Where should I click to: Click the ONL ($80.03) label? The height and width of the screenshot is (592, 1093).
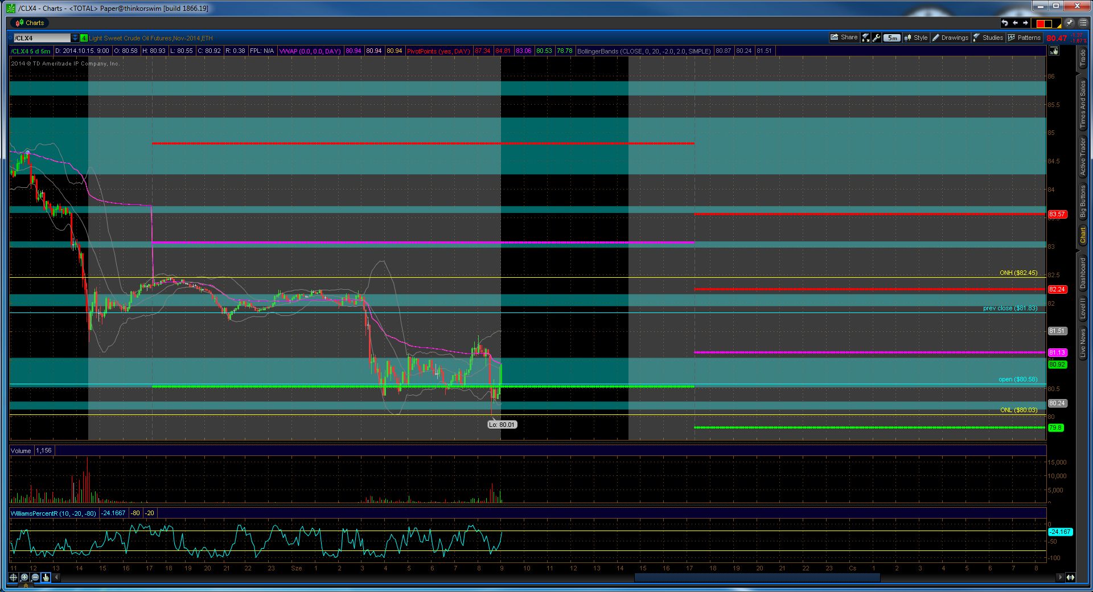click(x=1019, y=410)
